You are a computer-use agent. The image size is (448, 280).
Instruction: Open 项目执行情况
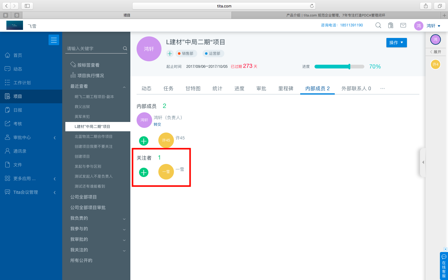pyautogui.click(x=91, y=76)
